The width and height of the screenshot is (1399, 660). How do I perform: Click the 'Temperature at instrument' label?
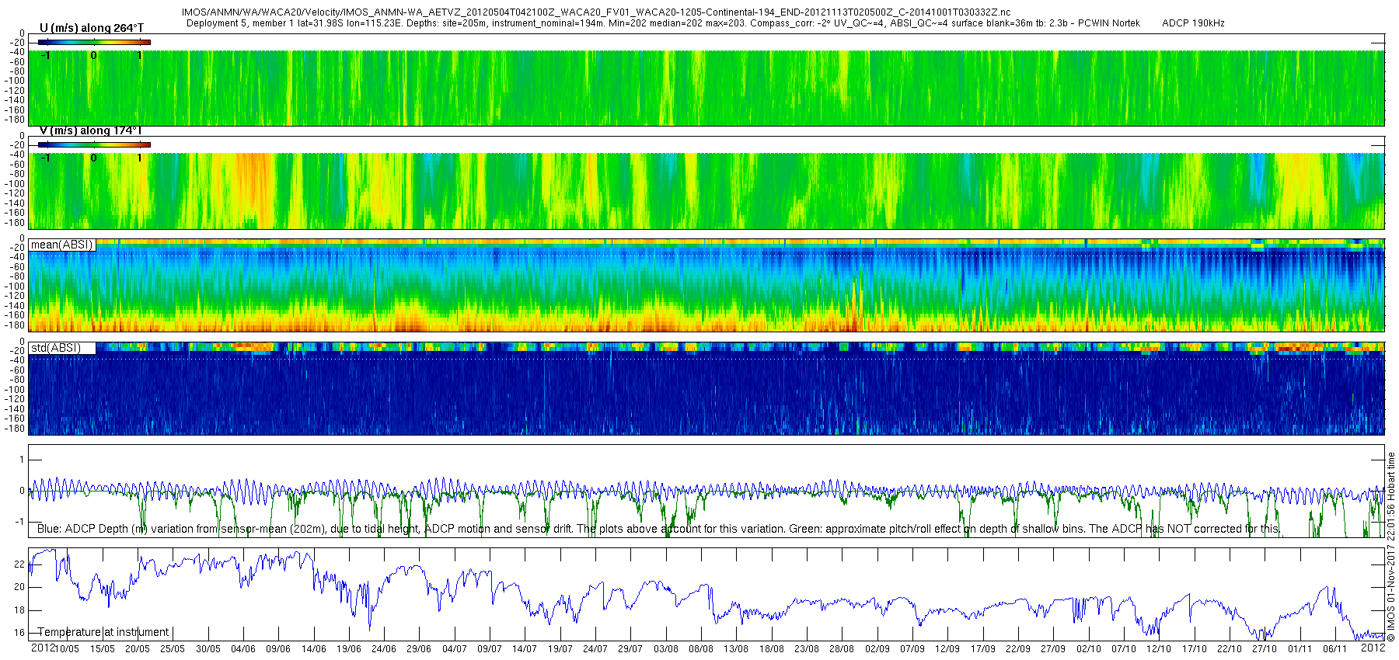(103, 632)
